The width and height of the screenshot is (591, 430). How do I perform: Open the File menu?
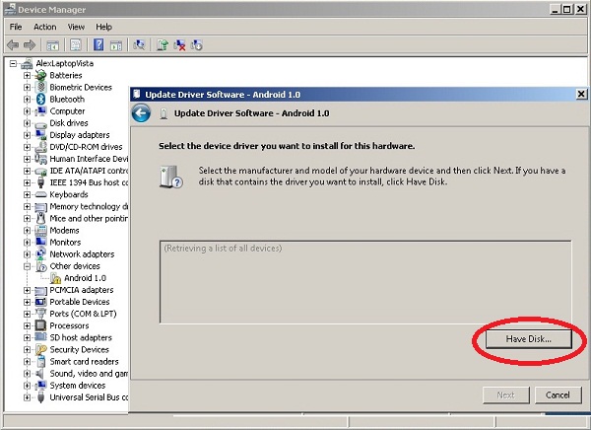(16, 27)
